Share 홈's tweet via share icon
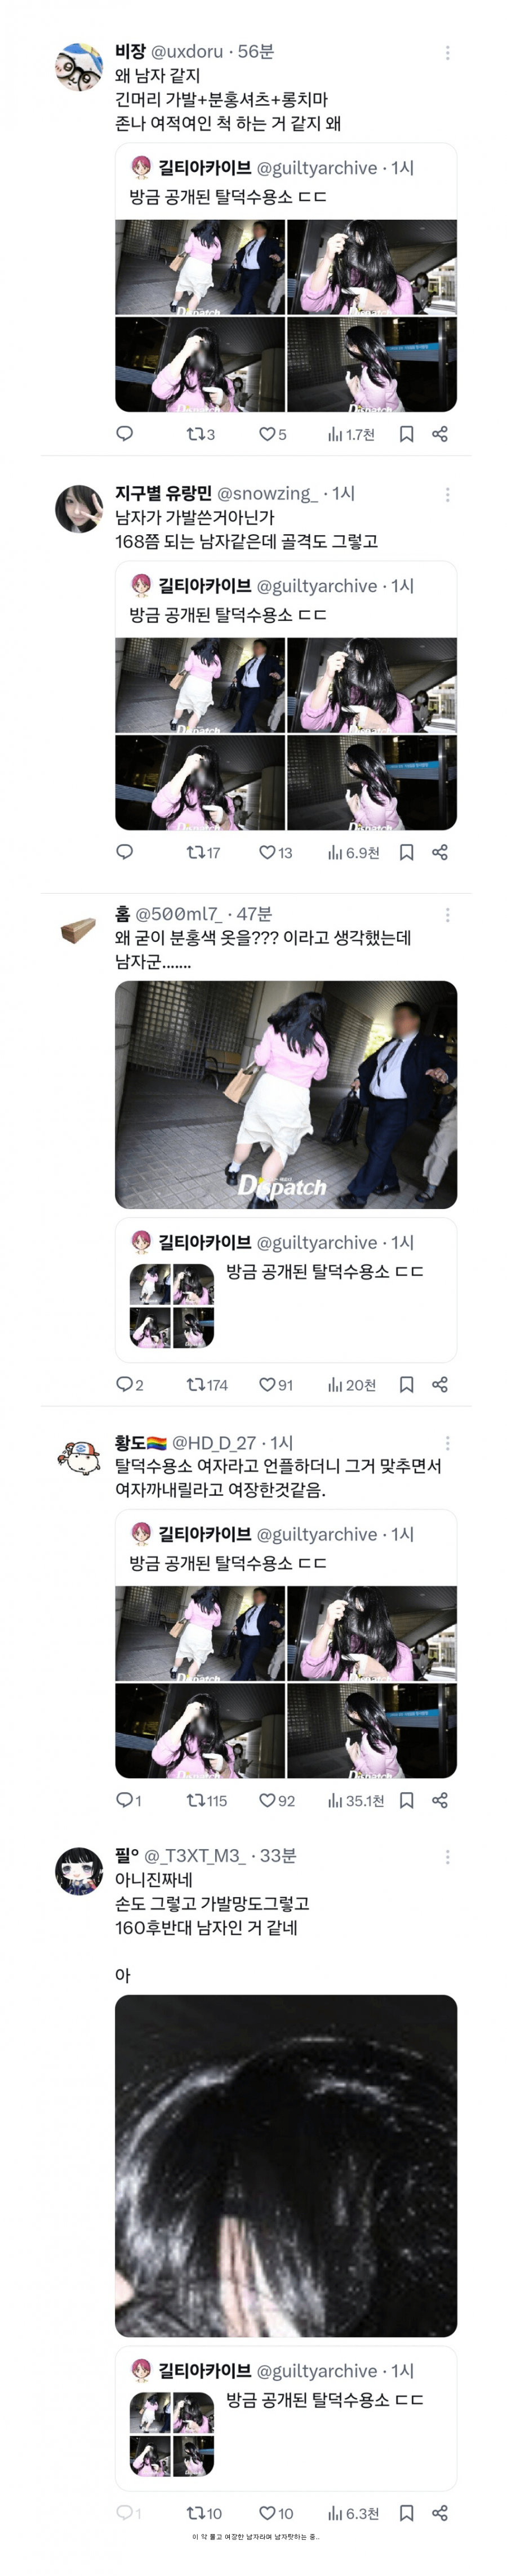Image resolution: width=507 pixels, height=2576 pixels. coord(439,1384)
